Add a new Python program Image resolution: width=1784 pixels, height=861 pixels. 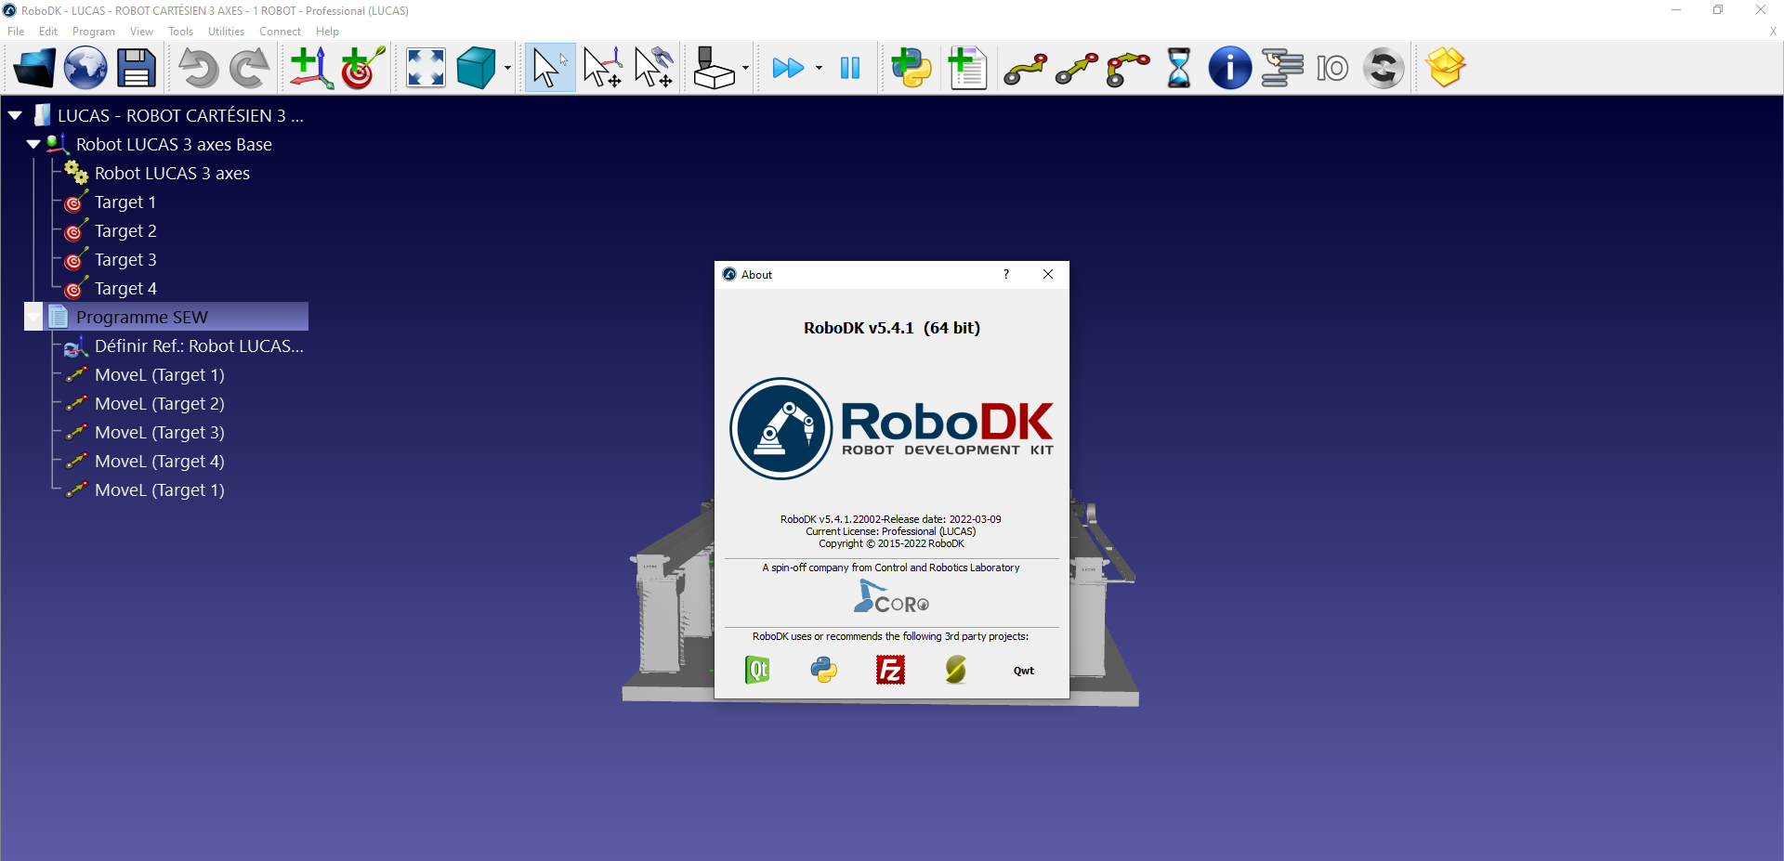click(911, 68)
